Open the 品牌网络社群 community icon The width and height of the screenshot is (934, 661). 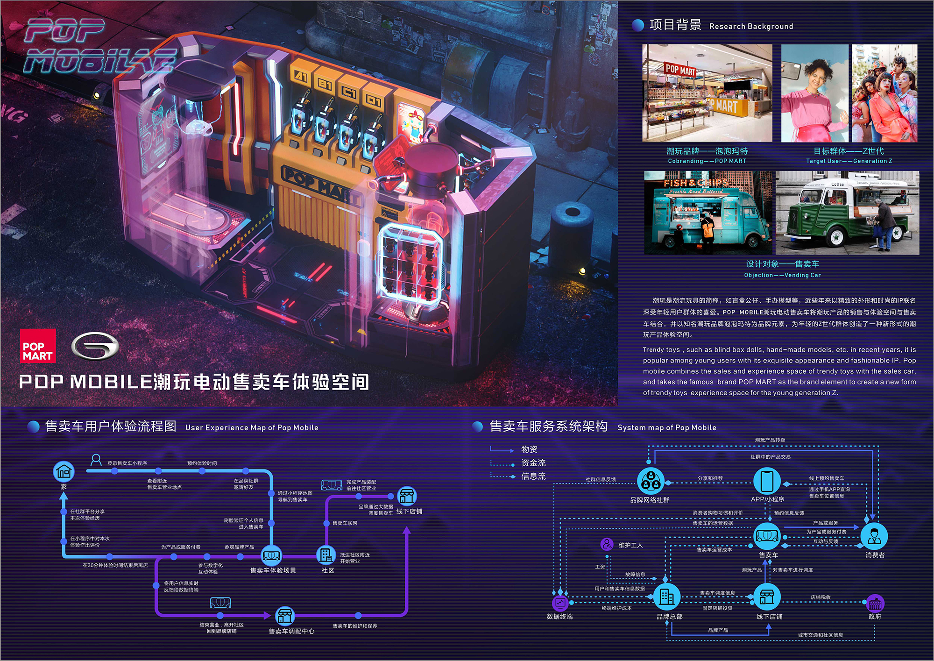[x=651, y=481]
